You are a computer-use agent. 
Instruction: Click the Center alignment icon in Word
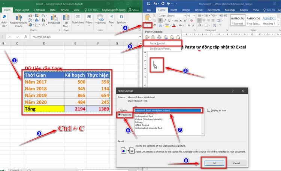click(x=204, y=21)
